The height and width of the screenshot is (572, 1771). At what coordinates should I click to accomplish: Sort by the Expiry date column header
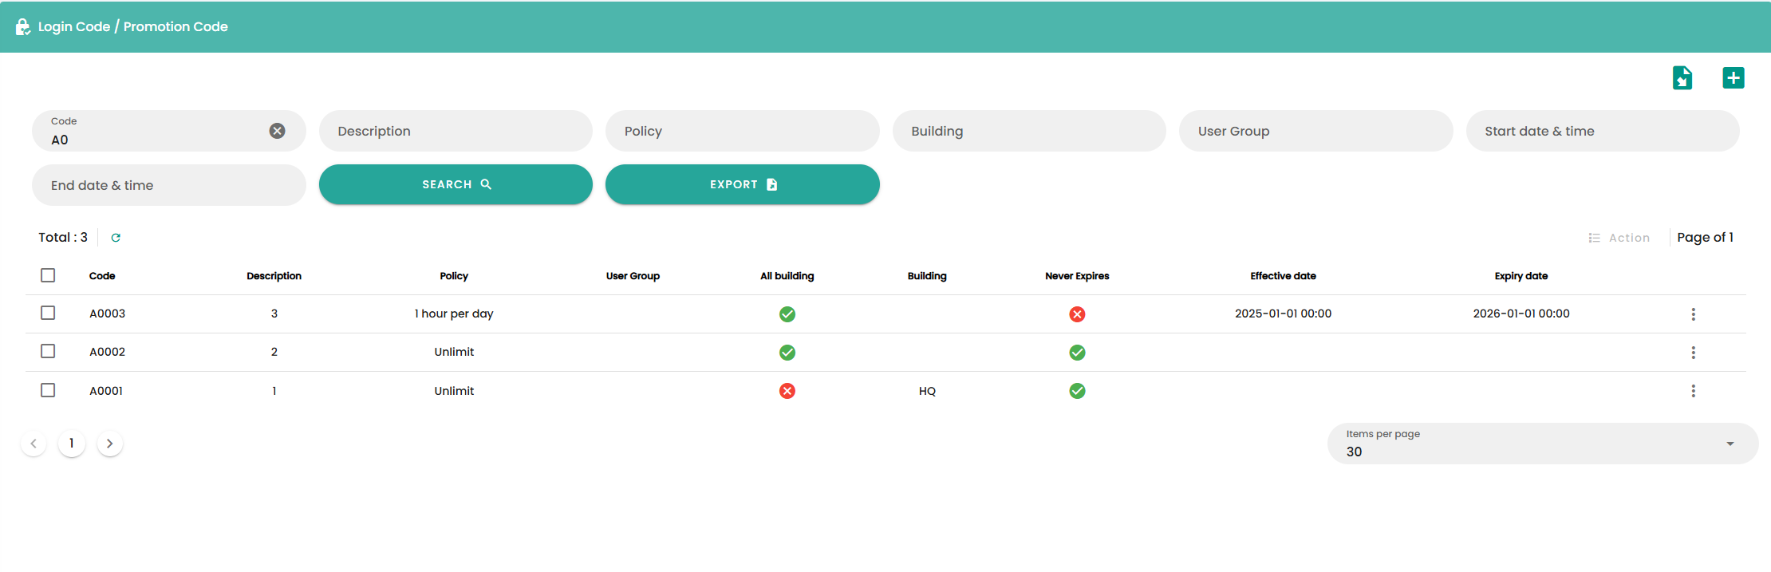coord(1521,276)
